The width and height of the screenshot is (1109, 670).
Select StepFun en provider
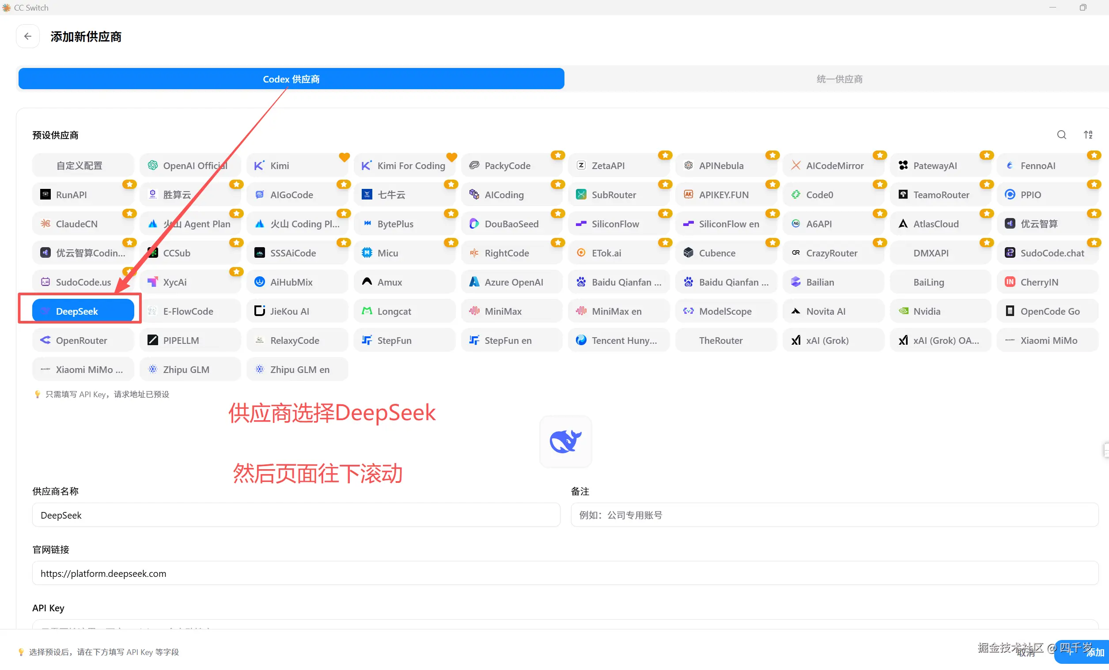(x=512, y=341)
